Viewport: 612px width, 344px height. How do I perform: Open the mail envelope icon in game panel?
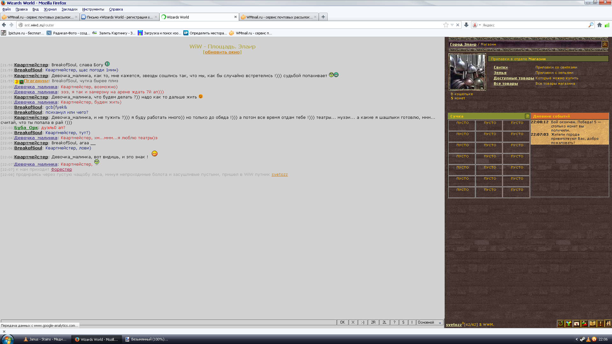577,324
